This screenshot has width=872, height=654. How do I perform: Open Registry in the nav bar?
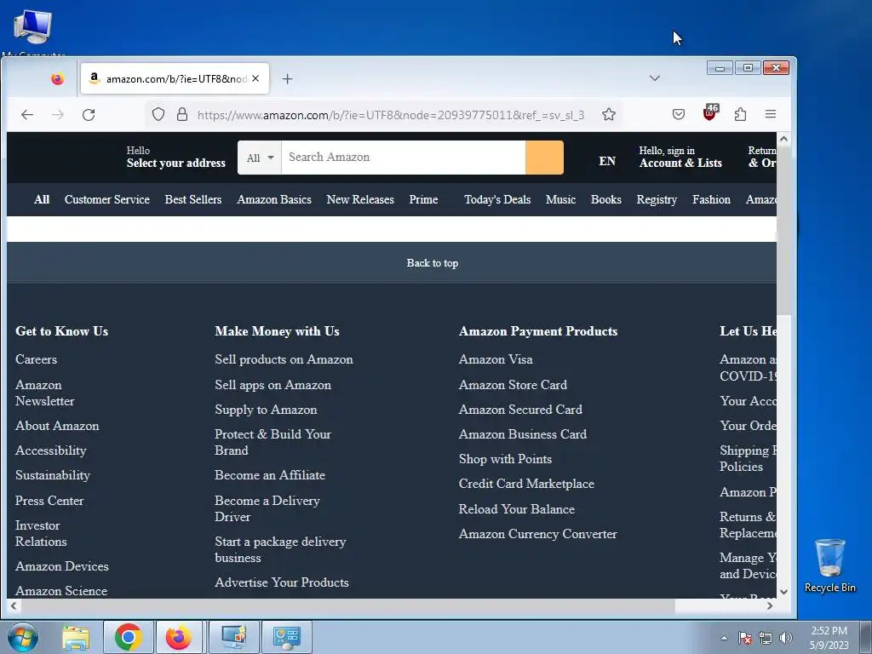tap(657, 199)
